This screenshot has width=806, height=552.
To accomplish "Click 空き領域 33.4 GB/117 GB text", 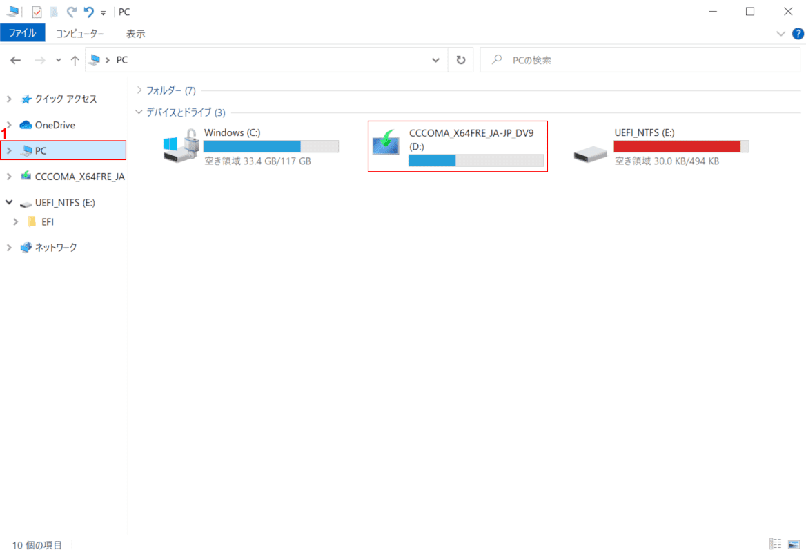I will pyautogui.click(x=257, y=161).
